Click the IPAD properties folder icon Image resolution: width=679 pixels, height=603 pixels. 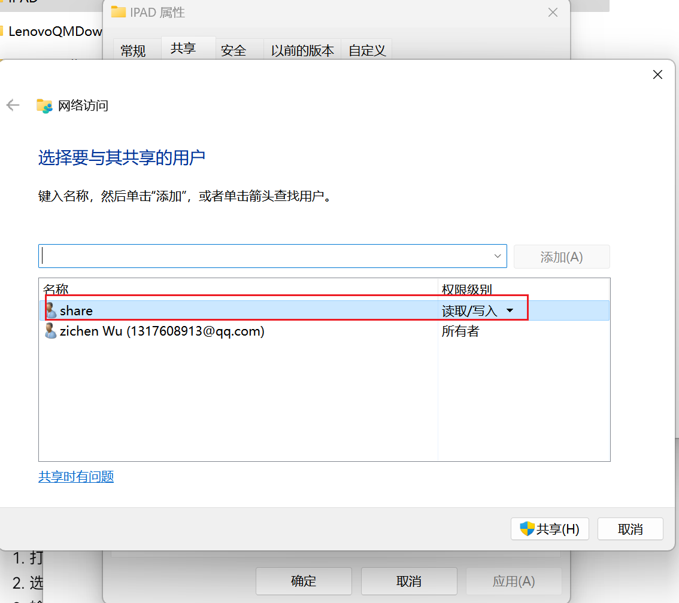pos(118,13)
